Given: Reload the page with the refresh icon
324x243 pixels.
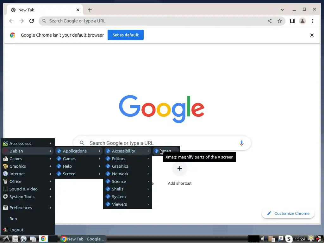Looking at the screenshot, I should point(32,21).
